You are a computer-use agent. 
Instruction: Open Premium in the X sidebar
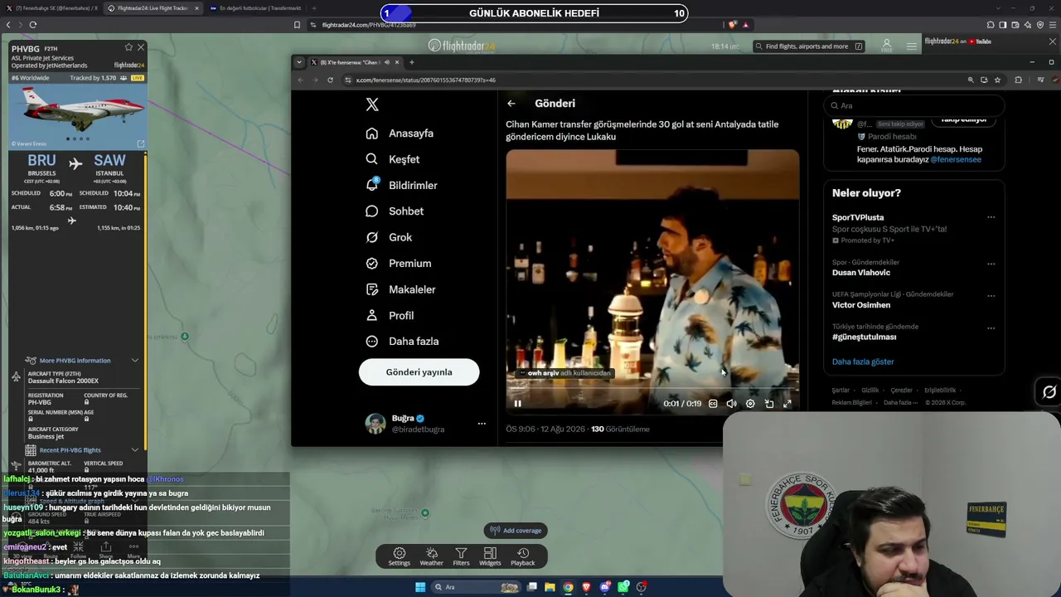399,264
